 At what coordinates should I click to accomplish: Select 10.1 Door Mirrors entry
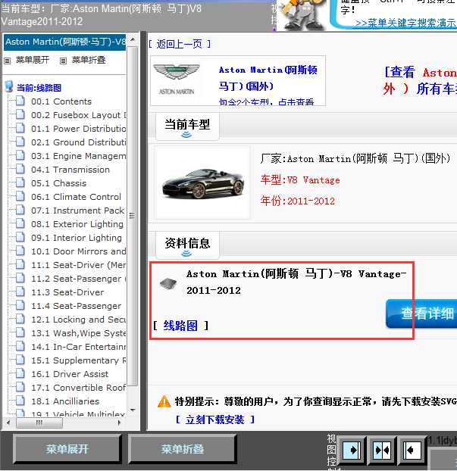coord(79,251)
